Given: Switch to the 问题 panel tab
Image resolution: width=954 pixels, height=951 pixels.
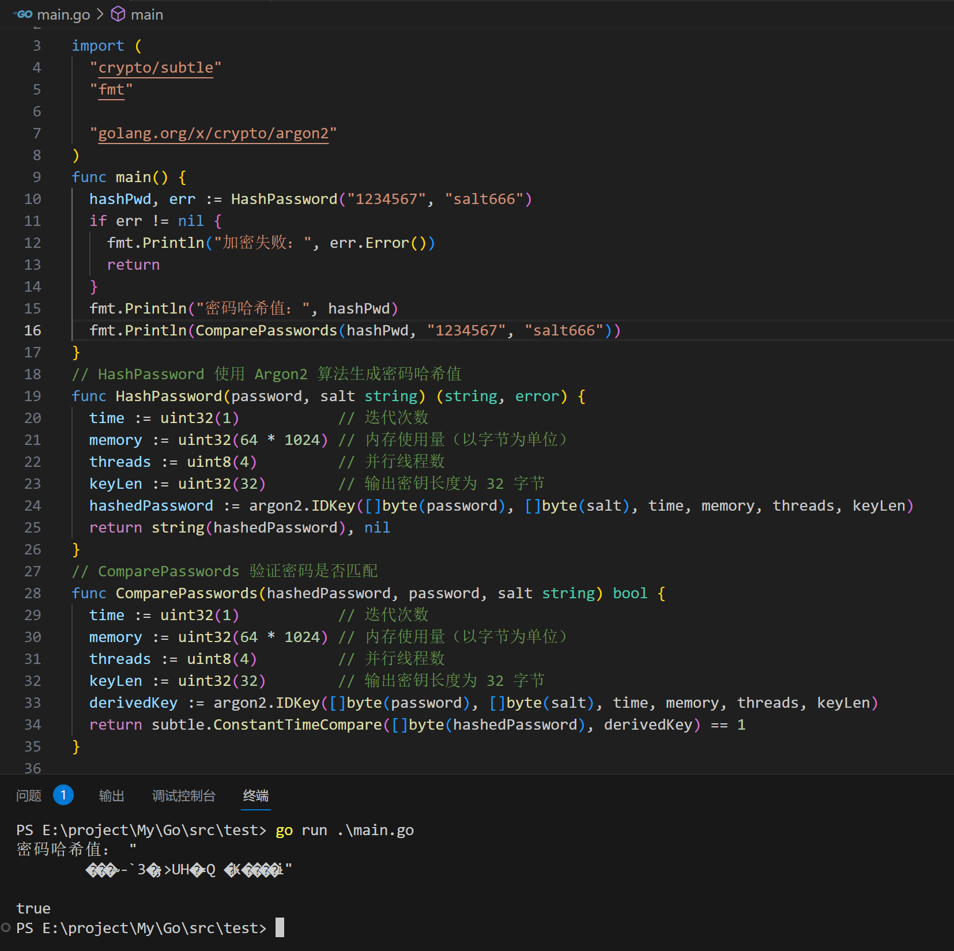Looking at the screenshot, I should pyautogui.click(x=29, y=796).
